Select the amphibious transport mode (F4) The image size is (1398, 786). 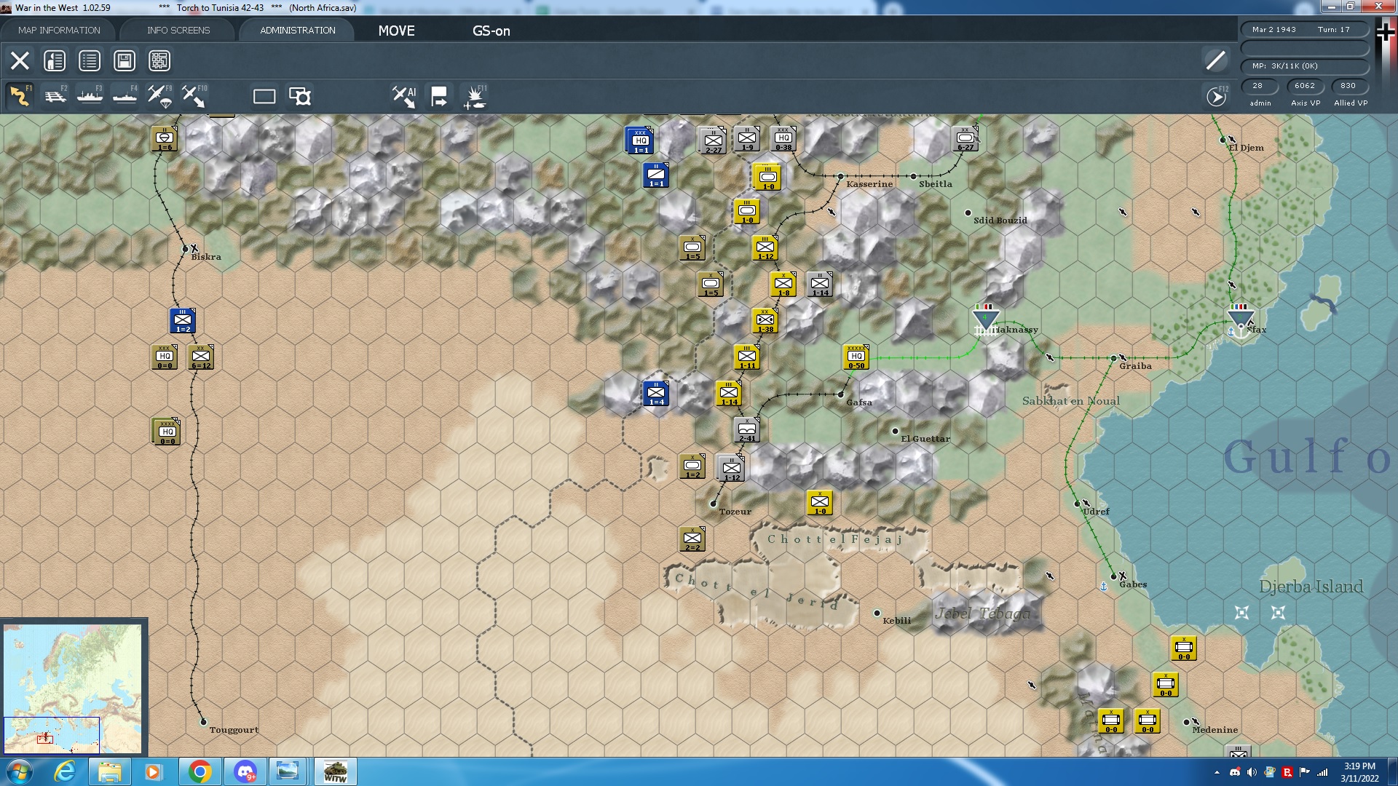(x=125, y=96)
